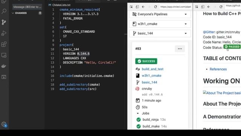Click the app.circleci.com URL field
This screenshot has width=241, height=136.
(175, 7)
